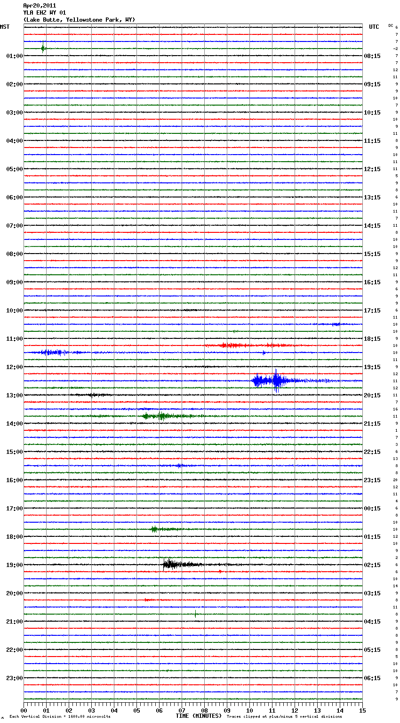The image size is (400, 723).
Task: Select the 21:00 MST time label
Action: [15, 622]
